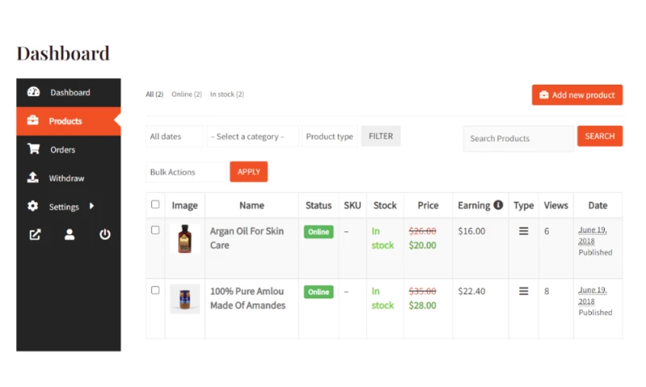This screenshot has width=646, height=387.
Task: Click the Price column header
Action: [x=428, y=206]
